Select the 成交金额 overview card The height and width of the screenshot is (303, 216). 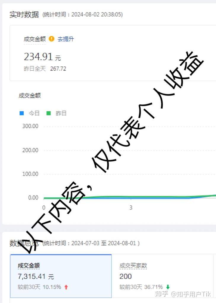61,276
